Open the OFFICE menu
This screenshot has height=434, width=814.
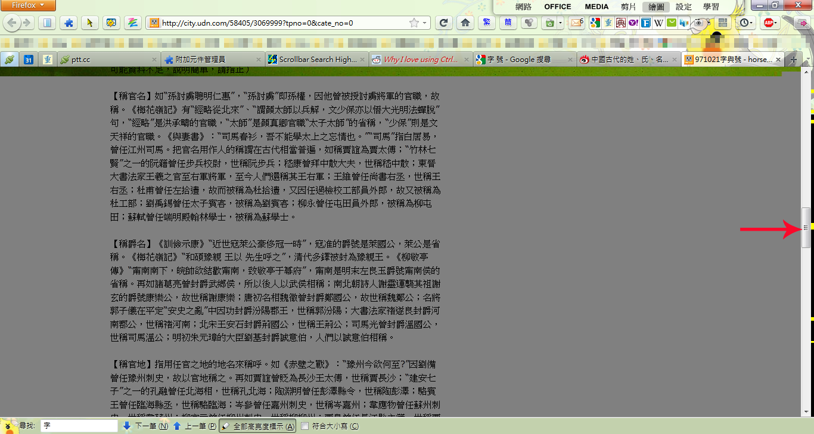click(x=558, y=7)
